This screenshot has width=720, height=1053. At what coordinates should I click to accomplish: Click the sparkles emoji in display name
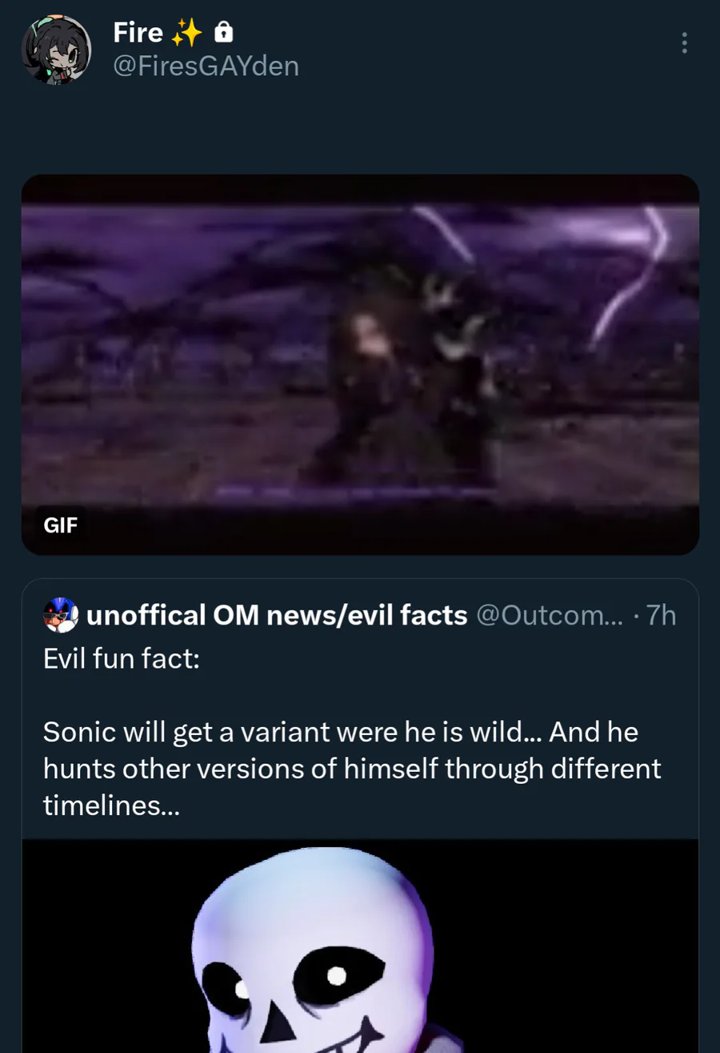coord(186,33)
